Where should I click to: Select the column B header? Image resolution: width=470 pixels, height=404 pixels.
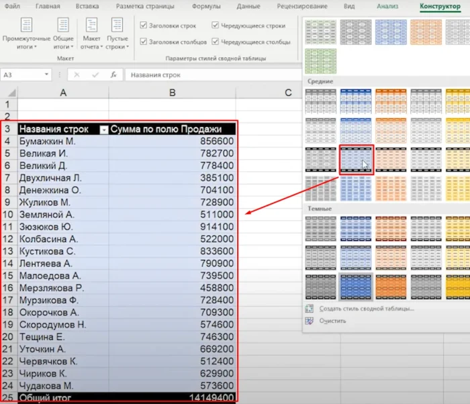(x=172, y=92)
